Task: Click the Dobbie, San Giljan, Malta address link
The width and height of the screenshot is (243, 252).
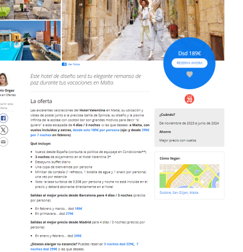Action: (x=179, y=193)
